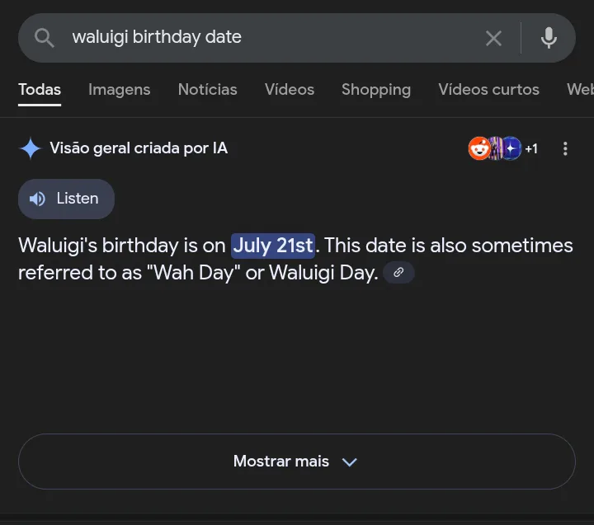
Task: Open the Reddit source icon
Action: pos(478,148)
